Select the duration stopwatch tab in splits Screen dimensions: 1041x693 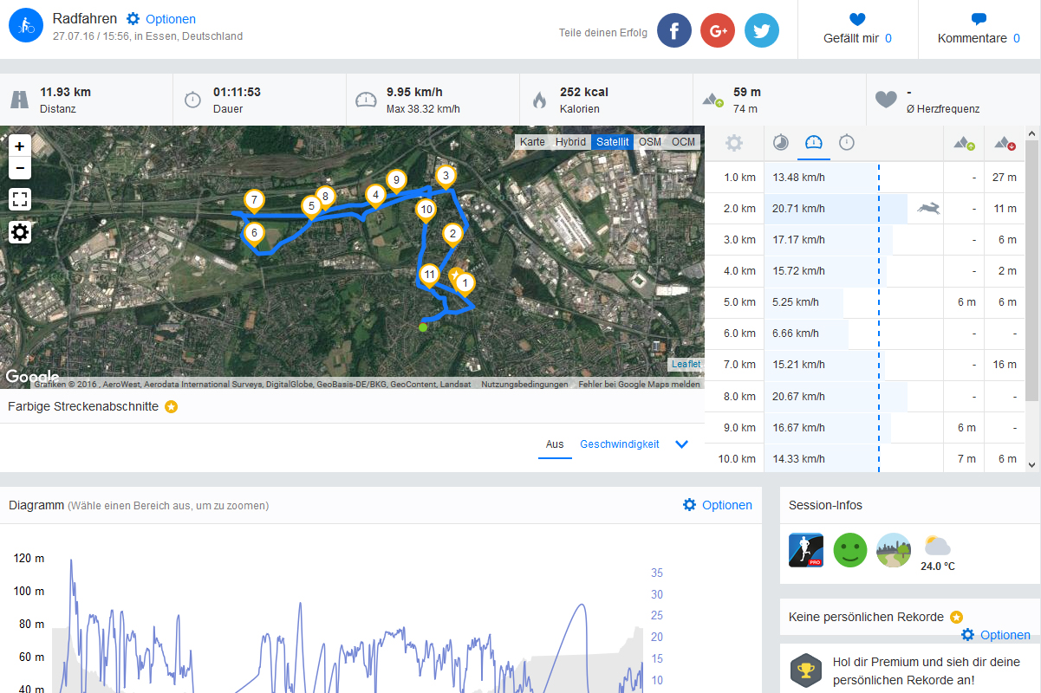click(x=847, y=143)
